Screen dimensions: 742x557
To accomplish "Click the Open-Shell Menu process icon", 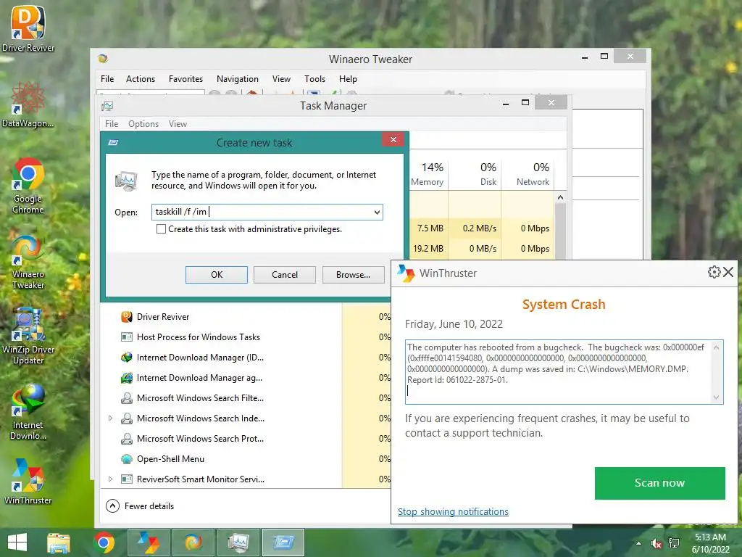I will (126, 459).
